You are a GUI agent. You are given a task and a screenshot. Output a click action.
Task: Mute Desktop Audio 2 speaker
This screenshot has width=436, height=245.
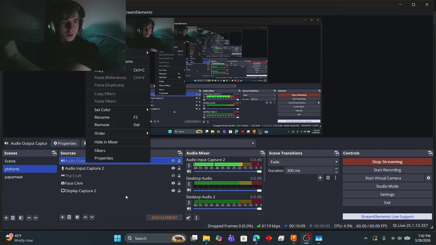[x=189, y=209]
